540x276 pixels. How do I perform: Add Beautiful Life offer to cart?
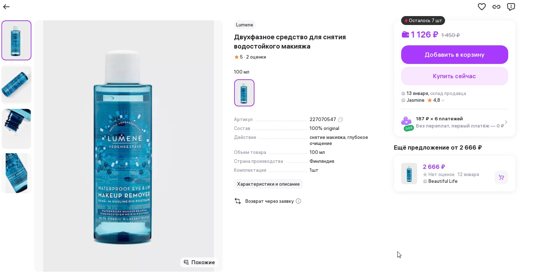(501, 177)
